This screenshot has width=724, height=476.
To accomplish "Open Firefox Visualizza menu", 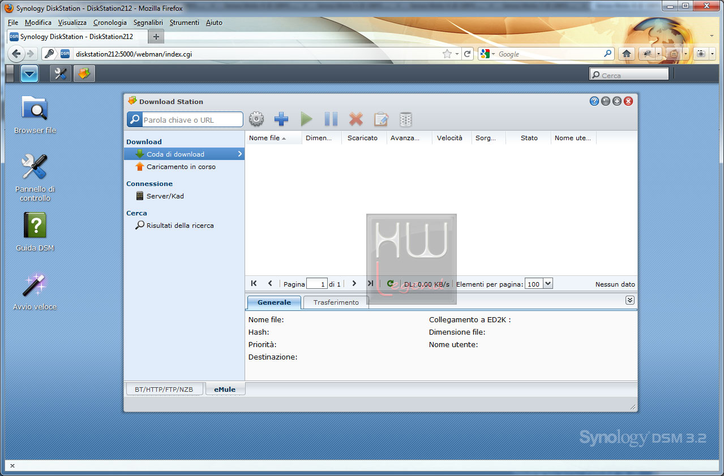I will click(72, 23).
